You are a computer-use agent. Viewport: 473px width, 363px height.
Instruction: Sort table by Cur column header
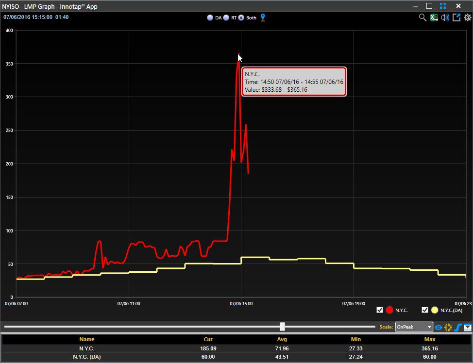[x=208, y=339]
